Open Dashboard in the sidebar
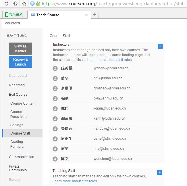The height and width of the screenshot is (186, 187). 18,75
